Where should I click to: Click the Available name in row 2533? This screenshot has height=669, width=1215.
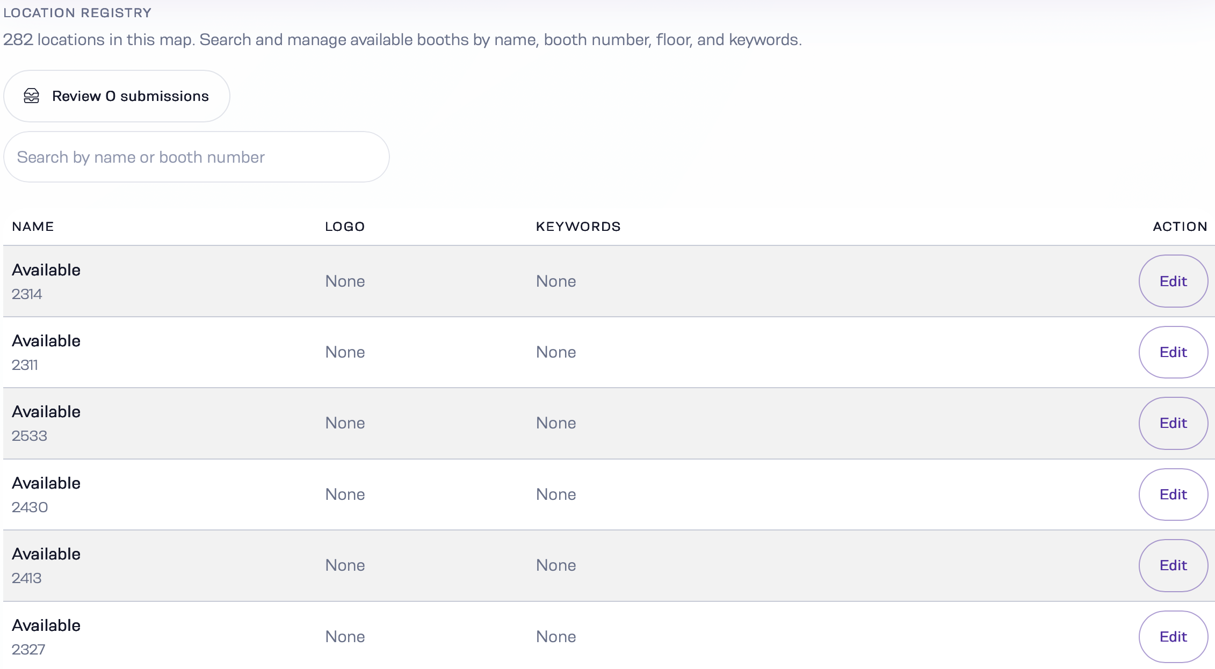pos(46,412)
